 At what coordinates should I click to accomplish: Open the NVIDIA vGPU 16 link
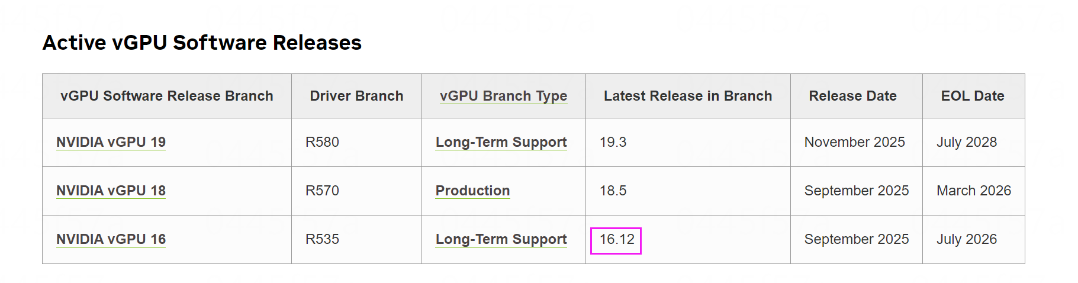click(x=111, y=239)
